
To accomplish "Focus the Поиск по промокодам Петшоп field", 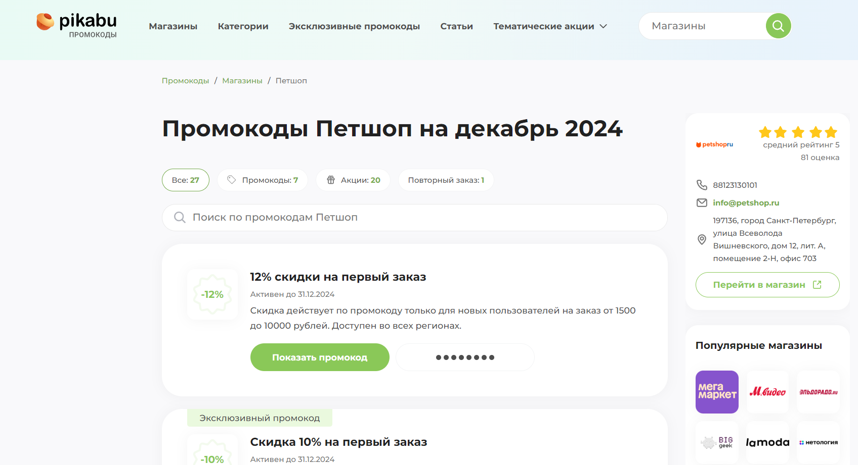I will (x=415, y=217).
